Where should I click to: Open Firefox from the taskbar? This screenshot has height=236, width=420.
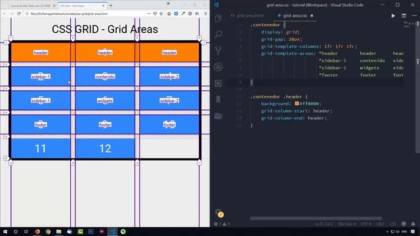(37, 231)
